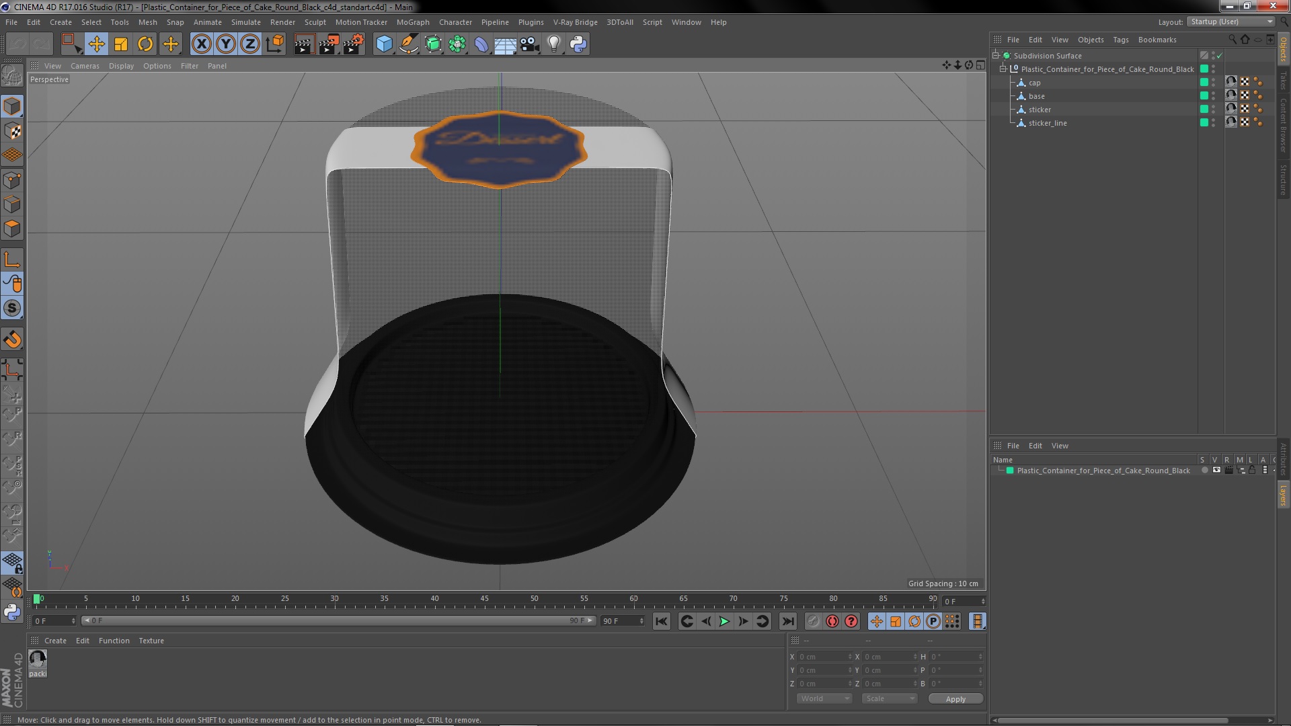Add a Floor environment object
This screenshot has height=726, width=1291.
[505, 44]
